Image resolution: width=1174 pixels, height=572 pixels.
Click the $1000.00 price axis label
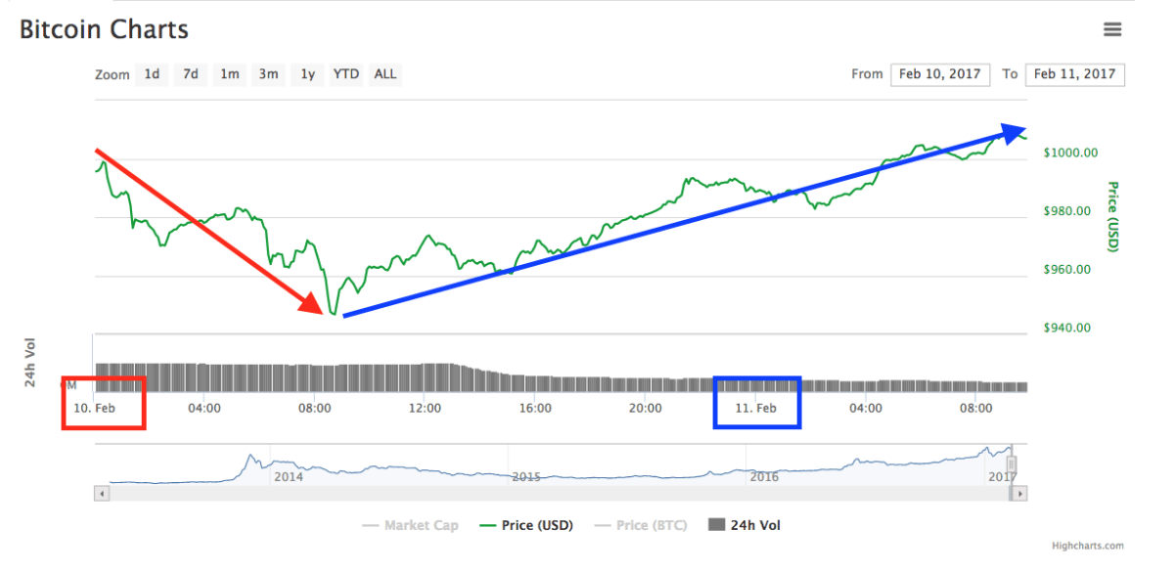(1070, 153)
